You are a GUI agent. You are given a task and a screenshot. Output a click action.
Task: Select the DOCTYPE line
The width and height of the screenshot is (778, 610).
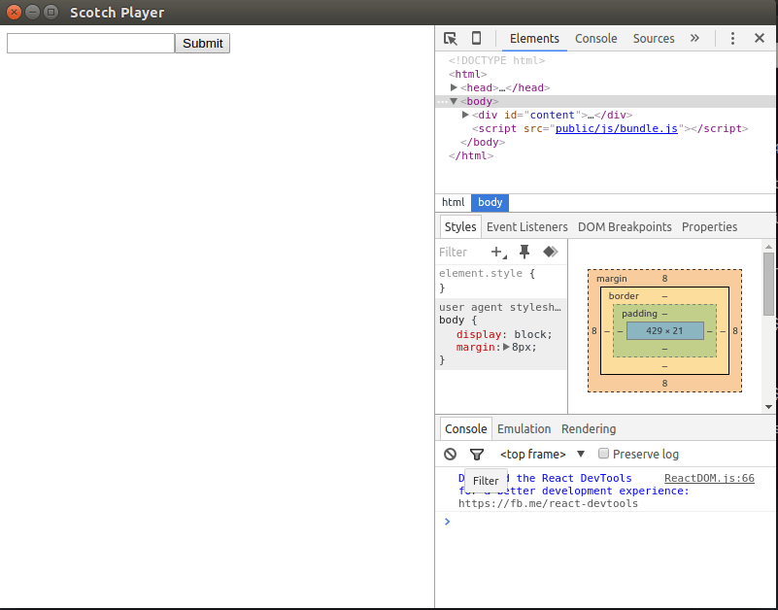pos(496,60)
